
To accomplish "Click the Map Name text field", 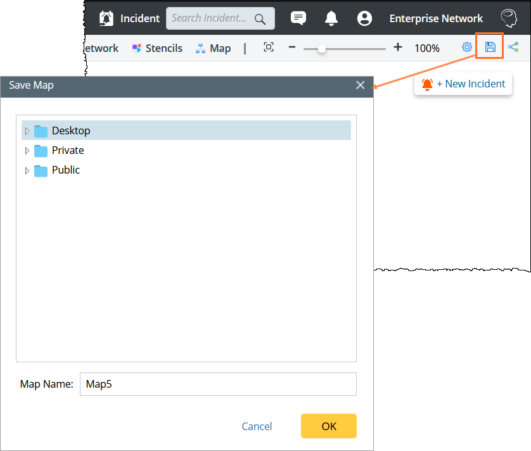I will click(x=218, y=384).
